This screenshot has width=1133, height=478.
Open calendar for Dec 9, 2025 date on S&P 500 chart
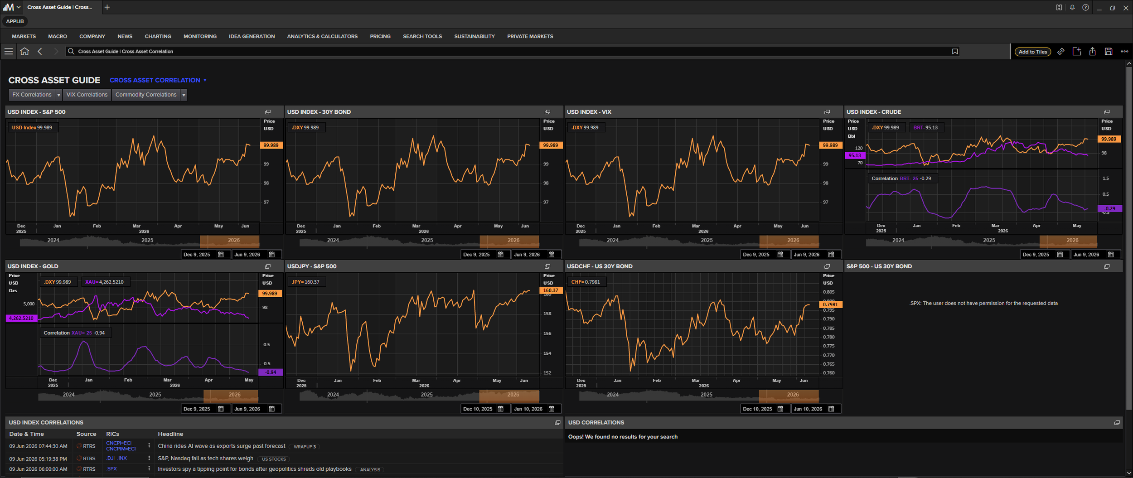(221, 255)
